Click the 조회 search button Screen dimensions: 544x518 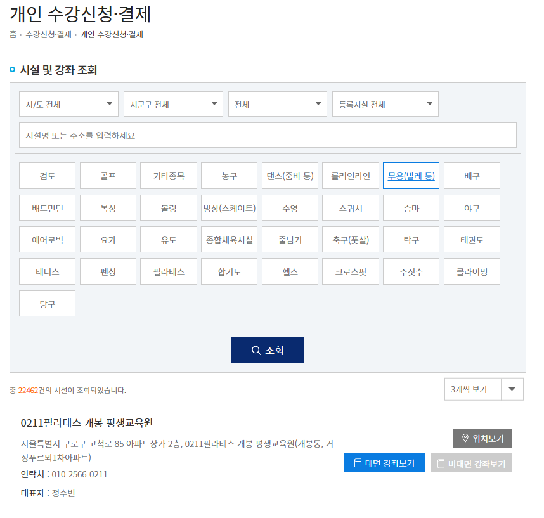point(267,349)
